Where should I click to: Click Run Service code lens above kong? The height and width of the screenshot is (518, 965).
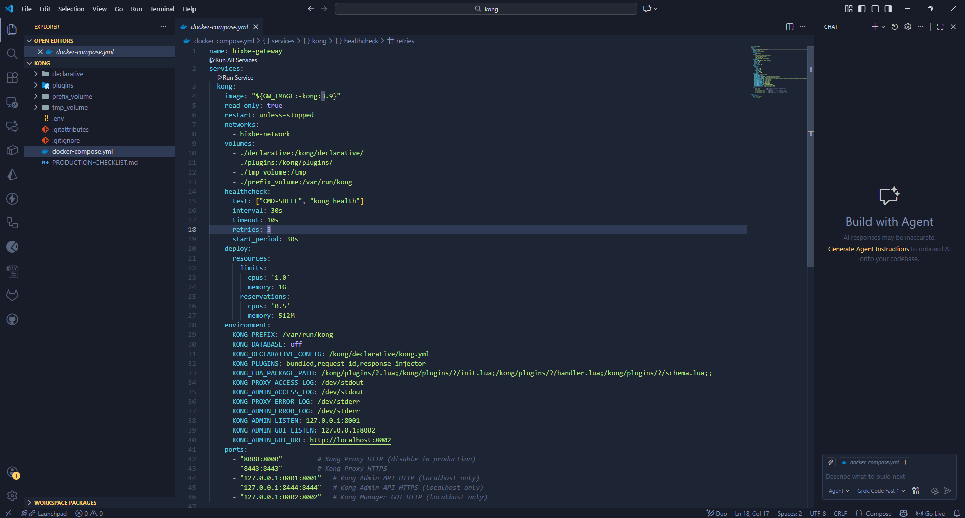click(x=235, y=78)
